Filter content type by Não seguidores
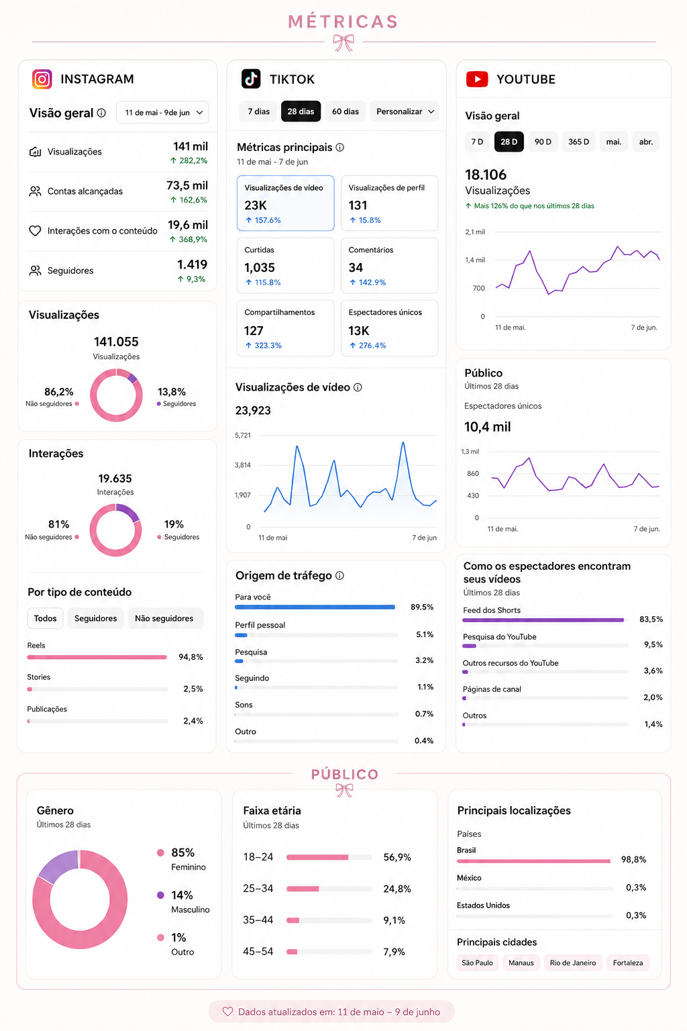Viewport: 687px width, 1031px height. 164,618
